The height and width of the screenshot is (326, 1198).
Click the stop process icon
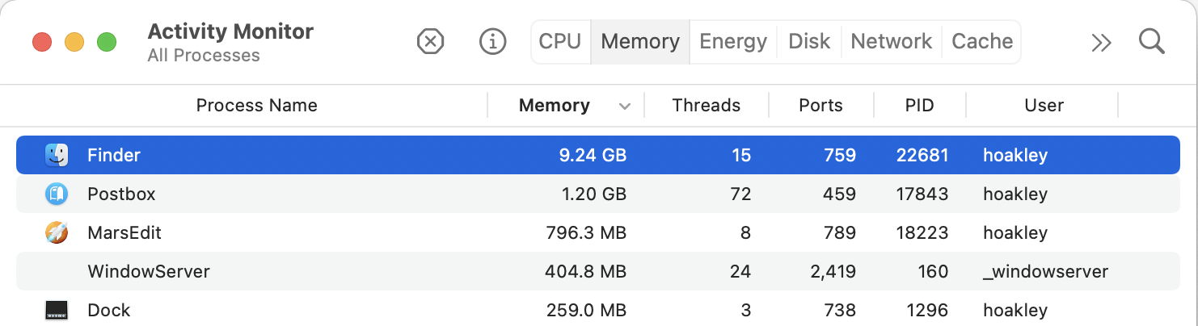[x=431, y=41]
